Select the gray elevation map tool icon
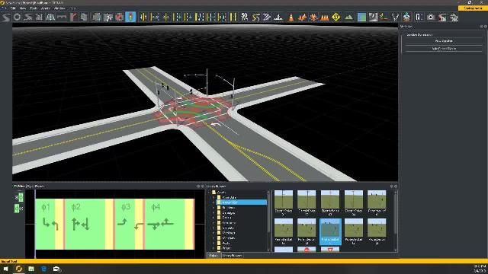This screenshot has width=488, height=274. [373, 17]
